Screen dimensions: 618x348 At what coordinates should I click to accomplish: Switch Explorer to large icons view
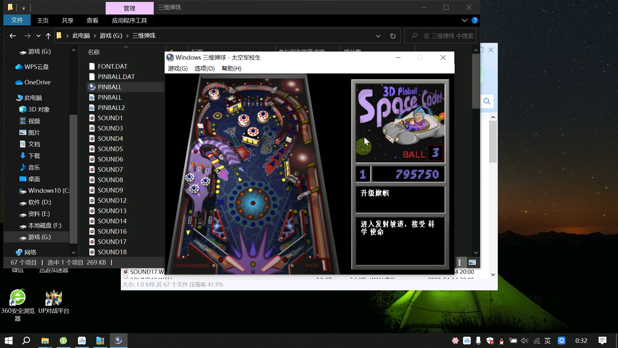coord(472,262)
